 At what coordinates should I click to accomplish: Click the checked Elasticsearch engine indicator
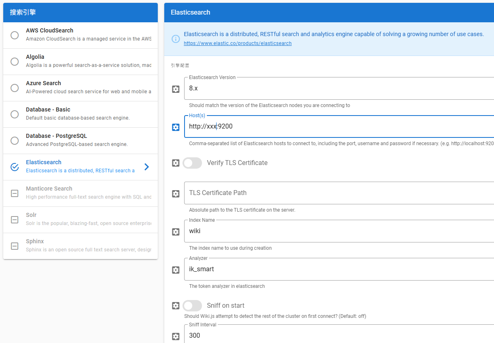15,167
